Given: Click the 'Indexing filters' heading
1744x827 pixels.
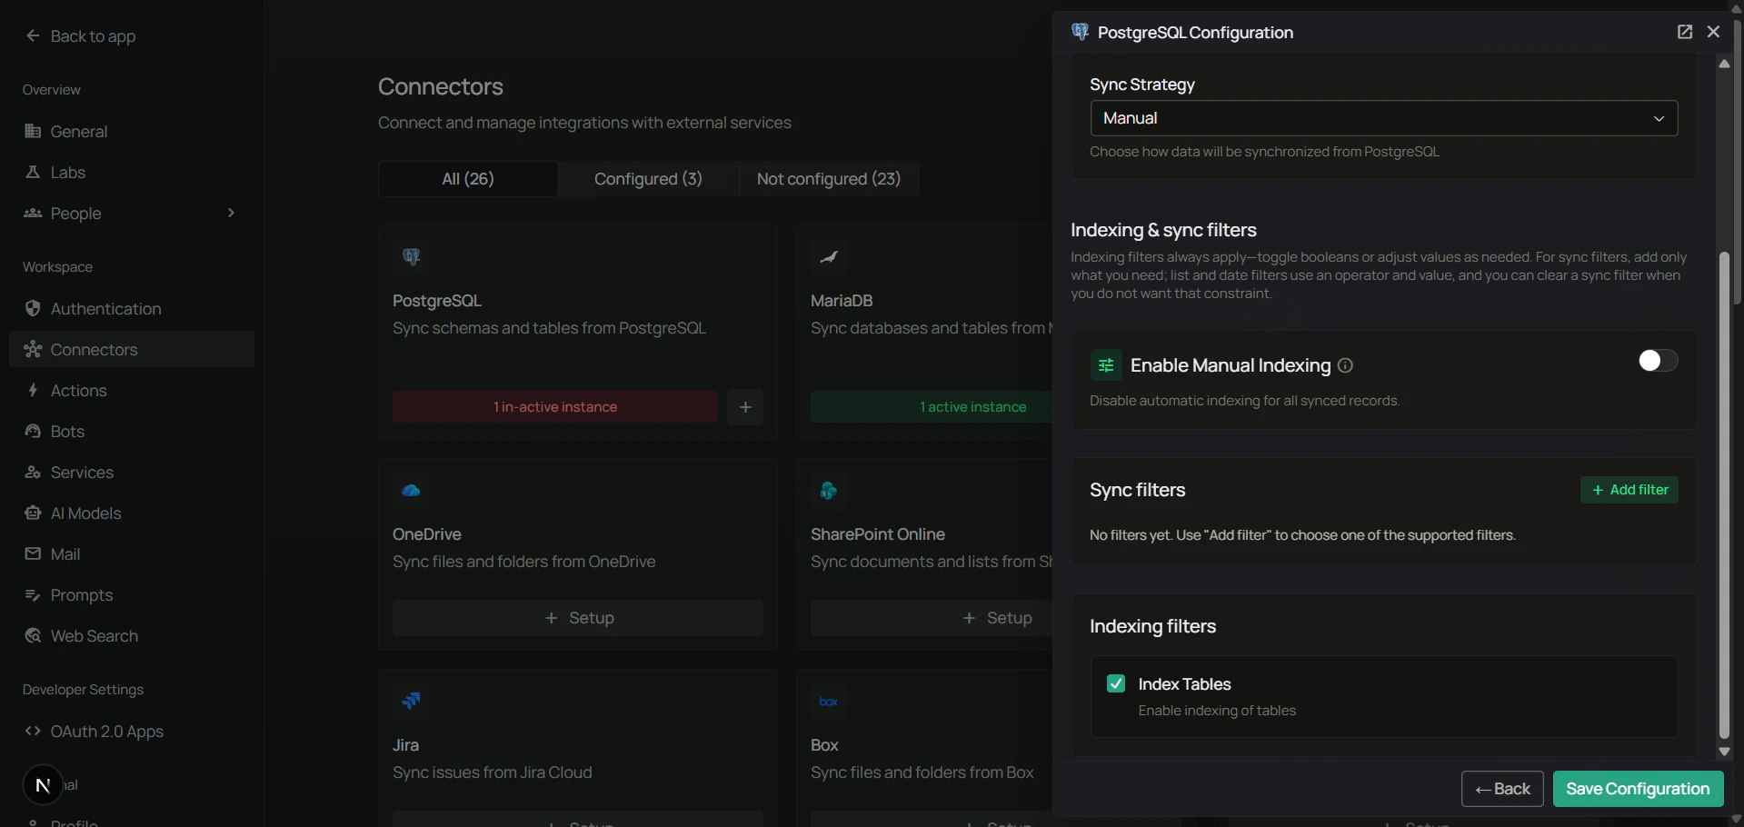Looking at the screenshot, I should (1152, 626).
